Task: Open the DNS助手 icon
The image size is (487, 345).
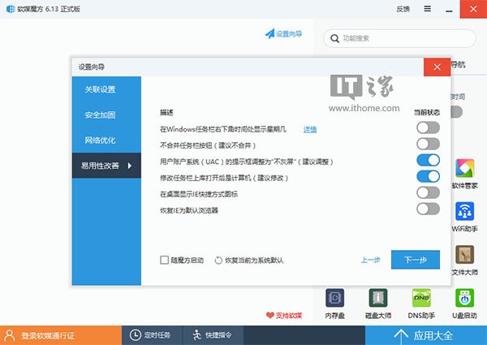Action: pos(421,298)
